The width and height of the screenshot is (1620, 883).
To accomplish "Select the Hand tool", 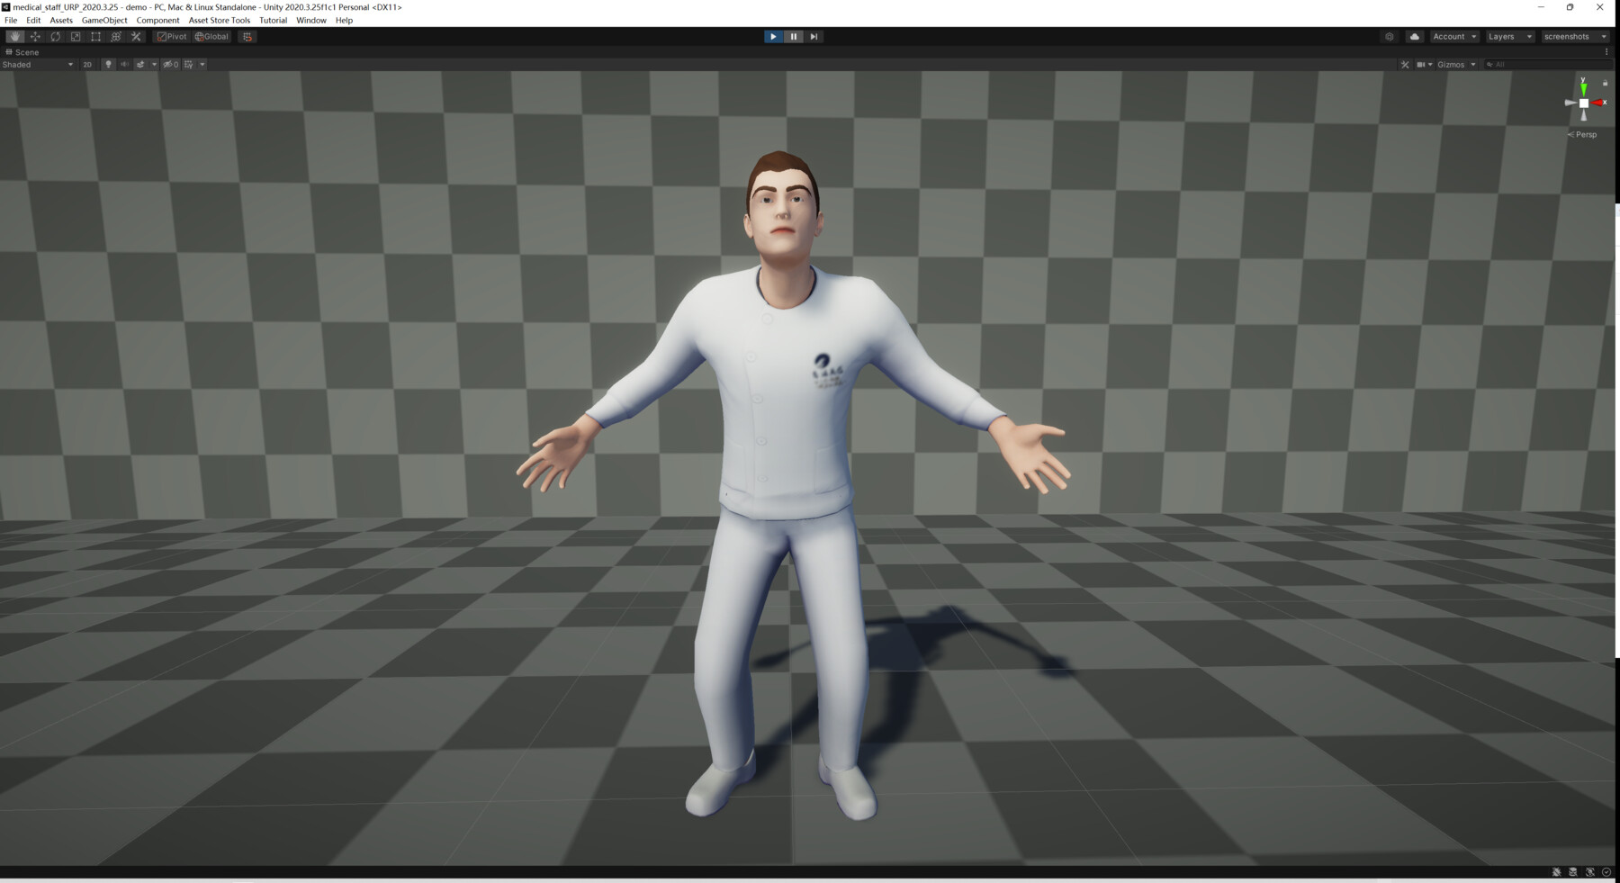I will click(15, 37).
